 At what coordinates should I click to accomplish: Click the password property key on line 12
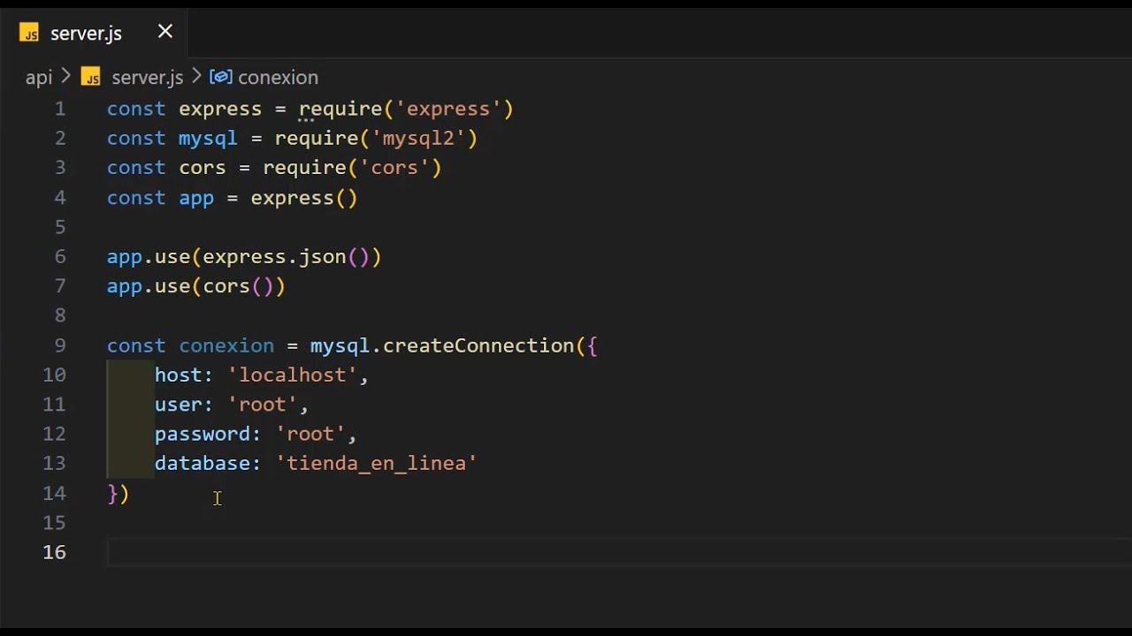coord(203,434)
